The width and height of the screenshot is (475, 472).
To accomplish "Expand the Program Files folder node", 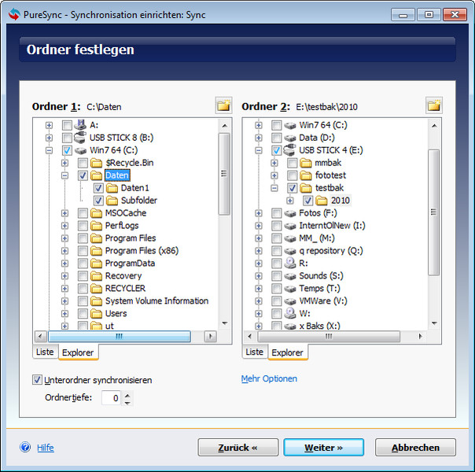I will (64, 238).
